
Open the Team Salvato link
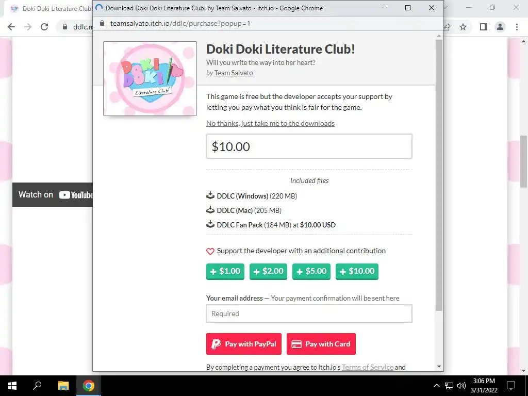[x=234, y=73]
